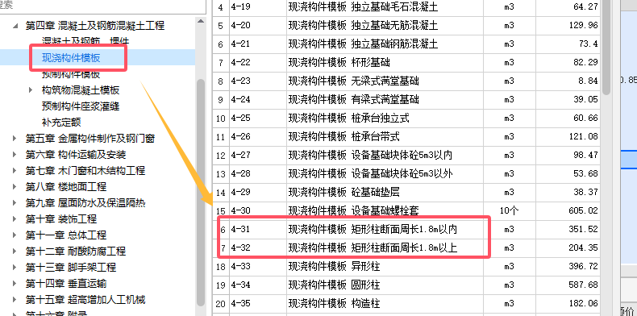The width and height of the screenshot is (637, 316).
Task: Click the 10个 unit cell
Action: click(510, 211)
